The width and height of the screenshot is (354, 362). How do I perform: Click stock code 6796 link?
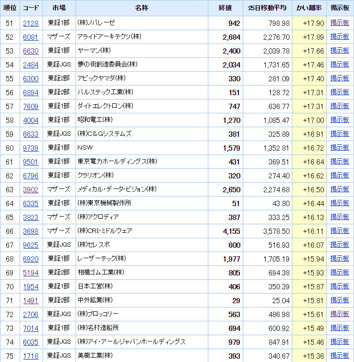[x=31, y=176]
